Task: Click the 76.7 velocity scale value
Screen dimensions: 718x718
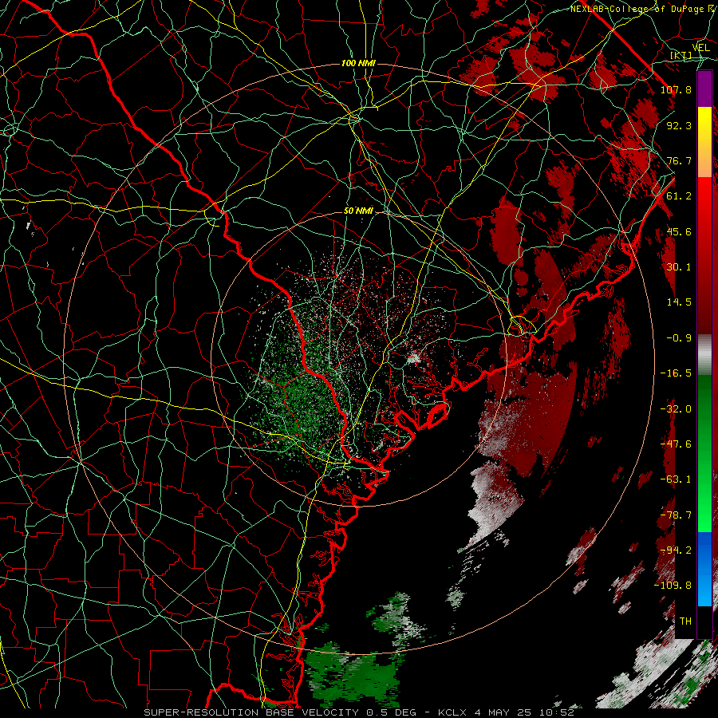Action: point(679,160)
